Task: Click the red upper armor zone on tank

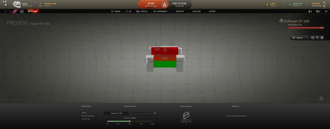Action: click(165, 51)
